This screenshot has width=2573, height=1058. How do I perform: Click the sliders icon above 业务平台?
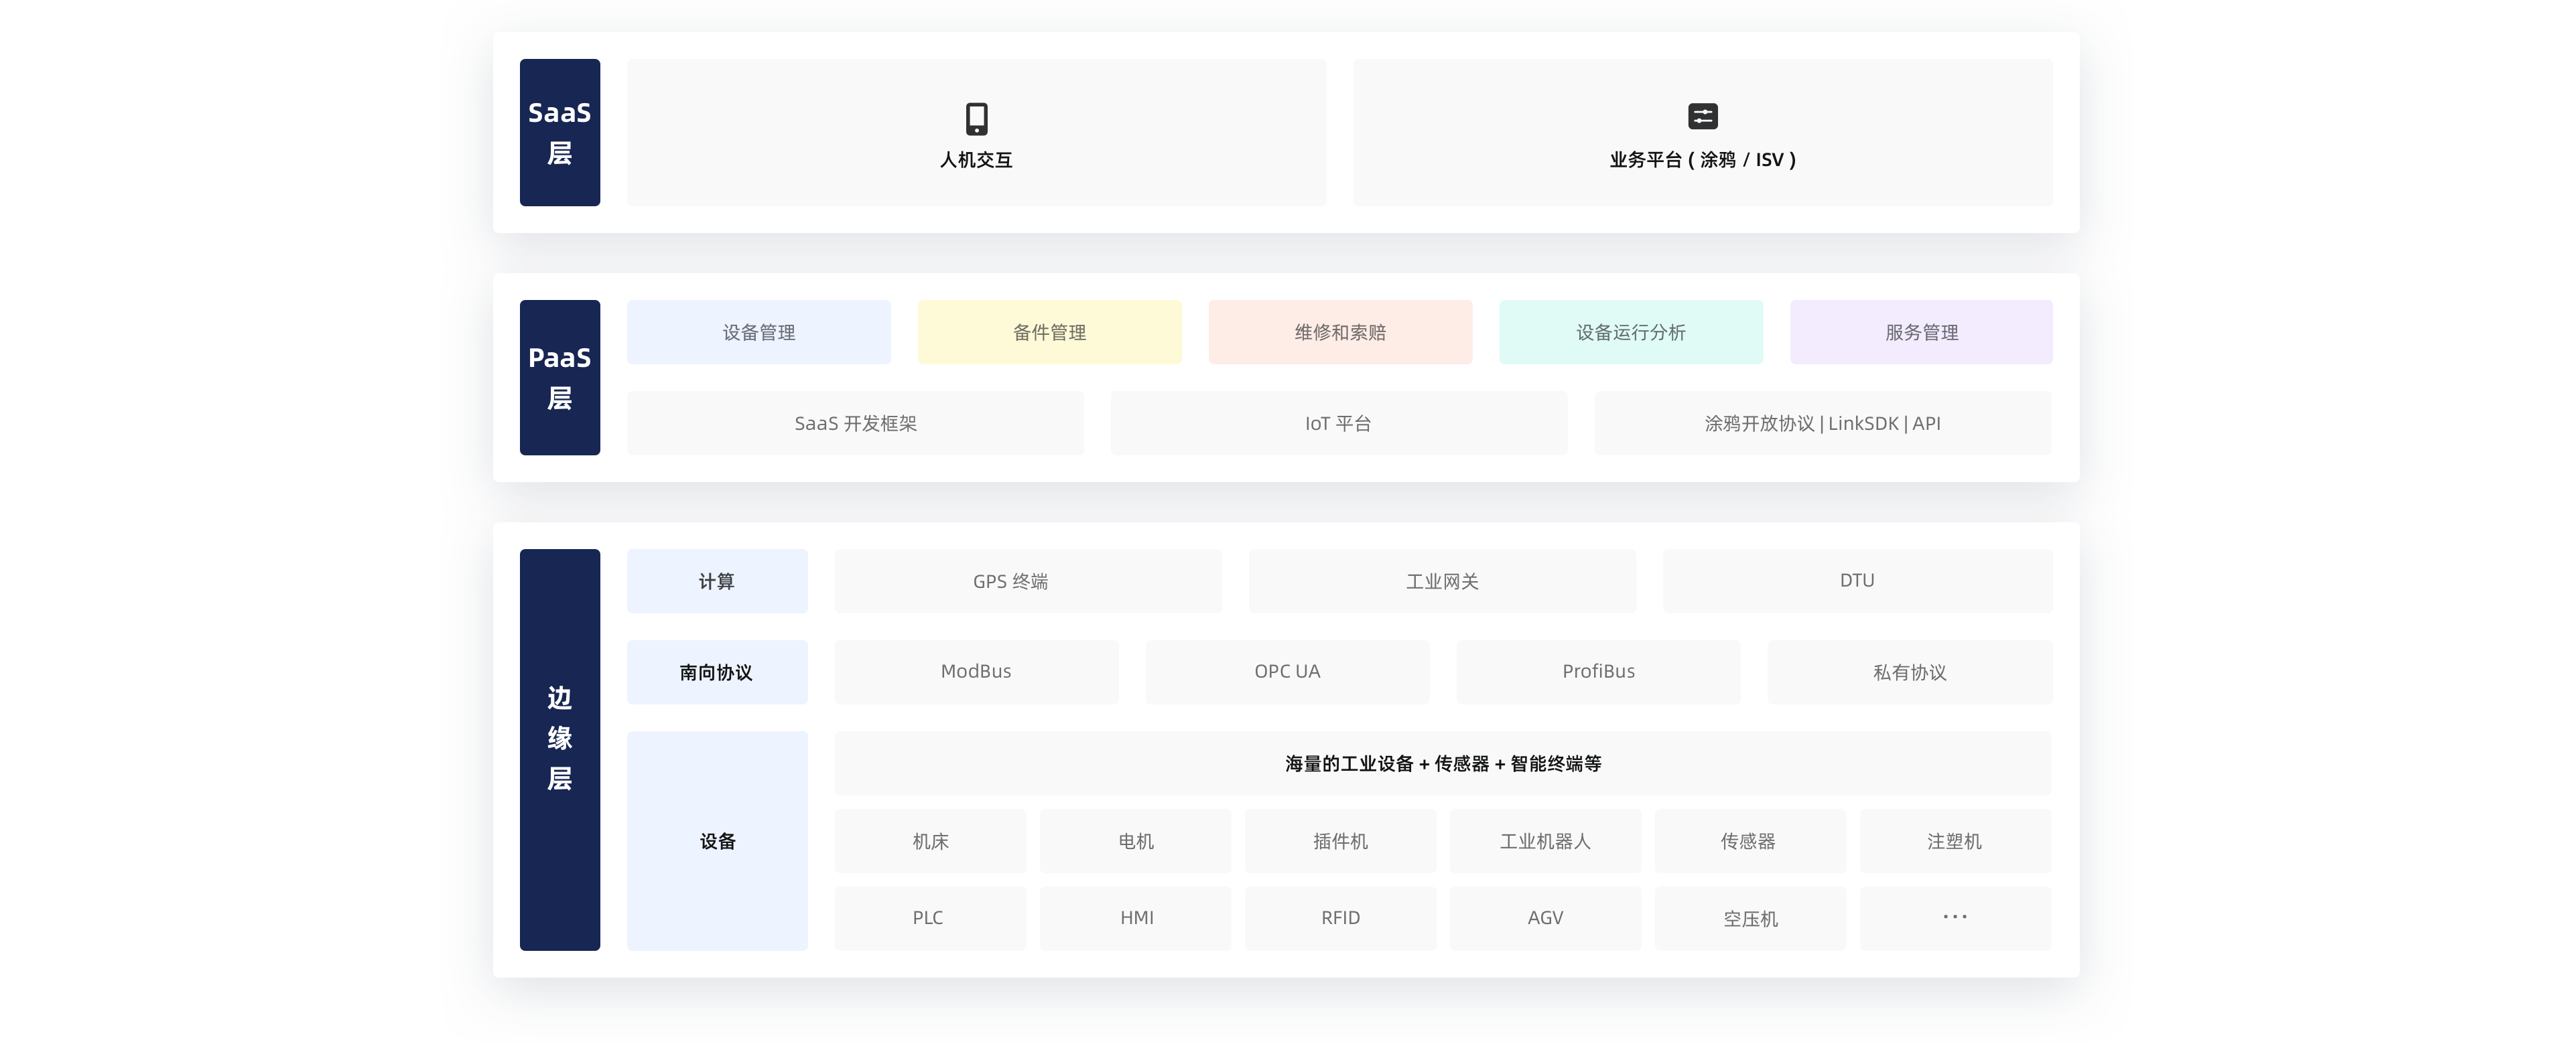point(1702,117)
